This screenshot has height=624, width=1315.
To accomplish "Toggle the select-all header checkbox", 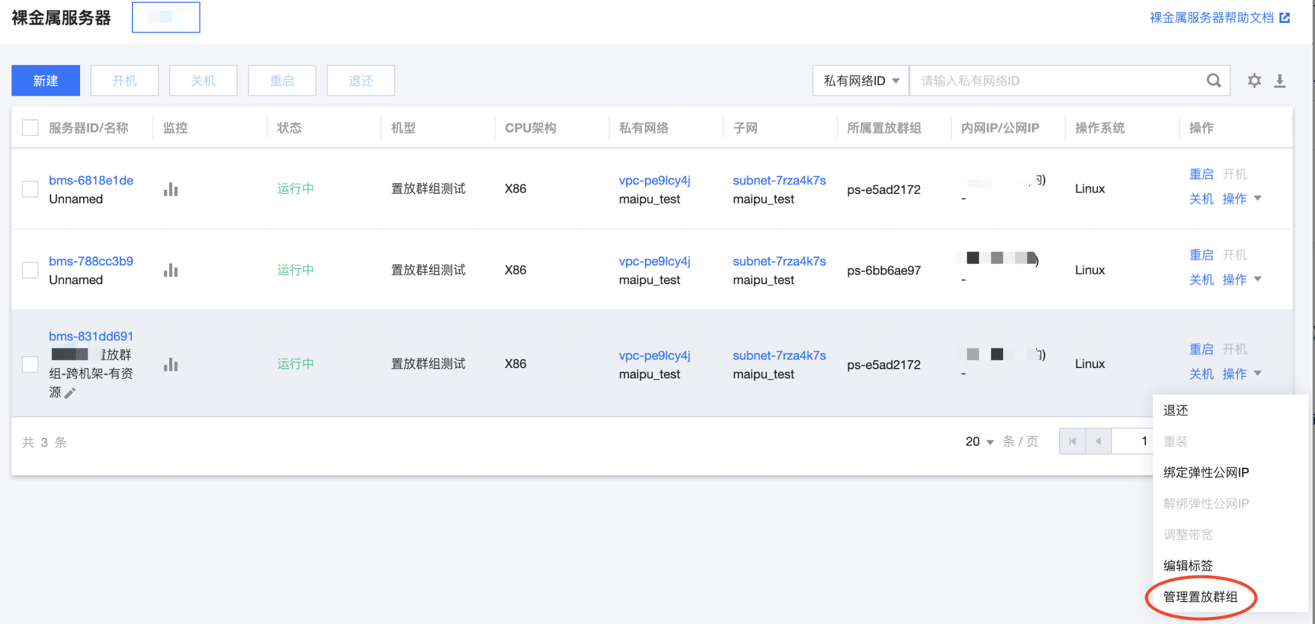I will tap(30, 128).
